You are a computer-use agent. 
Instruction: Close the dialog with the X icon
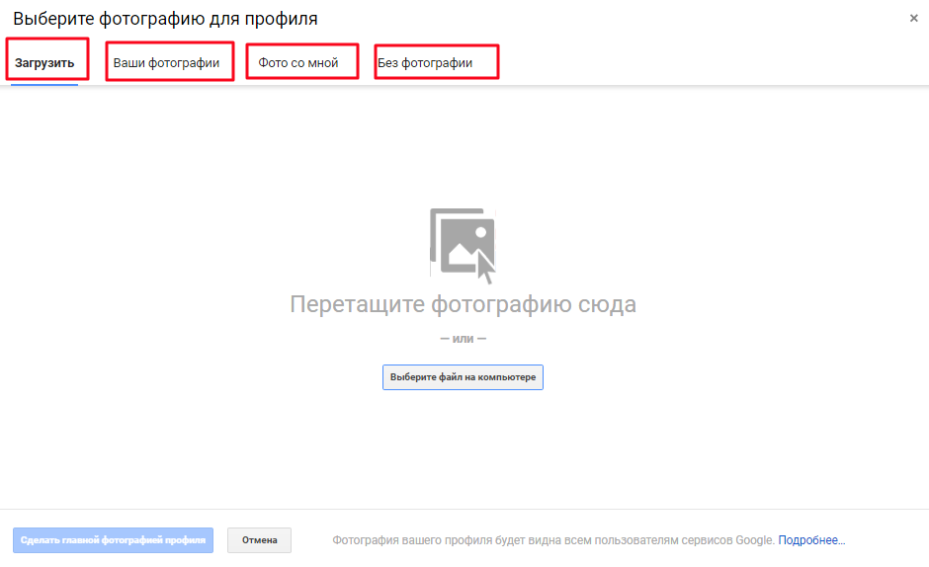913,19
